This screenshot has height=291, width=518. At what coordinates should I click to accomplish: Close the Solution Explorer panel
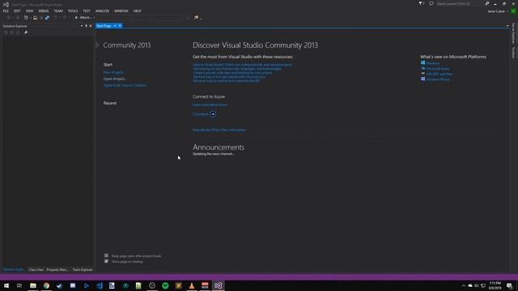(91, 26)
